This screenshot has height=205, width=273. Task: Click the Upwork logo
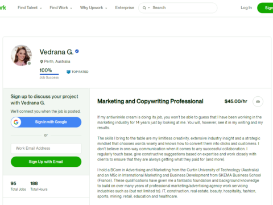[3, 7]
